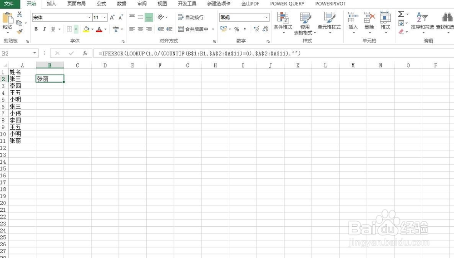Decrease decimal places
The width and height of the screenshot is (454, 258).
pyautogui.click(x=265, y=29)
